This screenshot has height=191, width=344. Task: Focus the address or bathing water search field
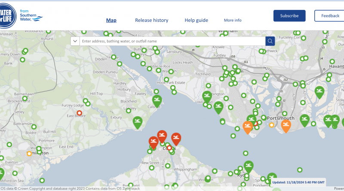(x=172, y=41)
